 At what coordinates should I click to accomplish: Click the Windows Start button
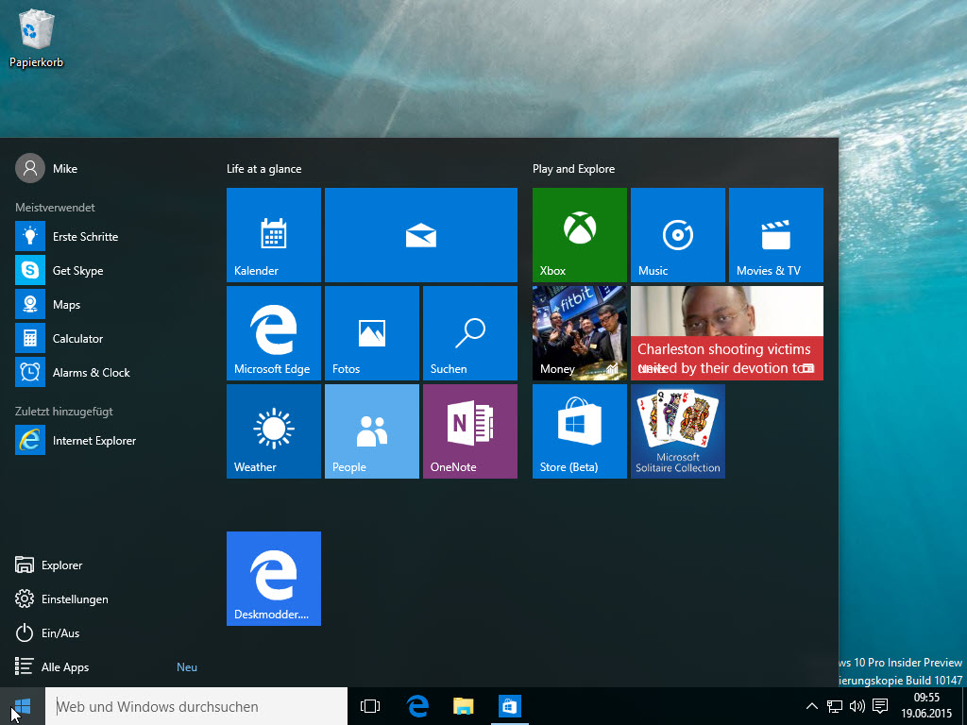23,706
